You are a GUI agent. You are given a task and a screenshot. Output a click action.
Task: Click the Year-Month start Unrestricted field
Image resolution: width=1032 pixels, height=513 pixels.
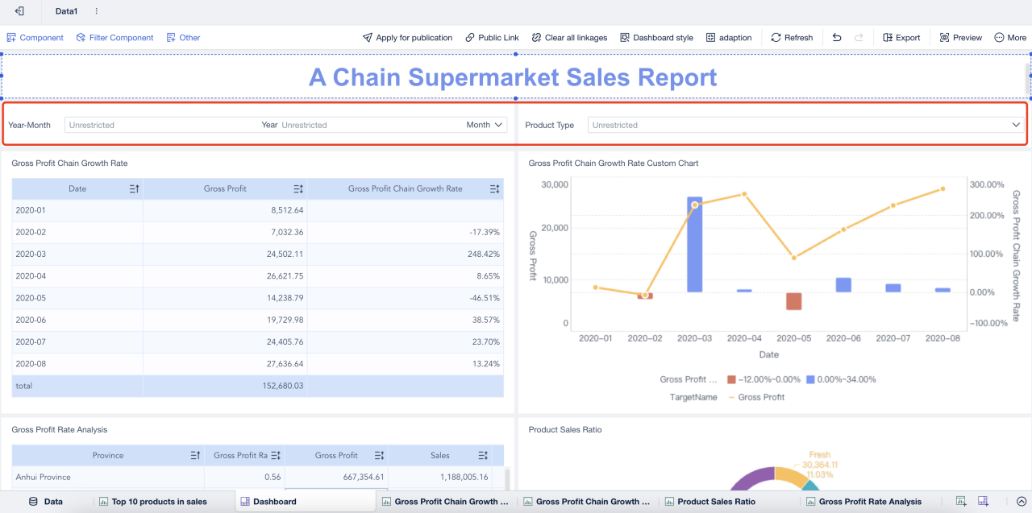tap(161, 125)
